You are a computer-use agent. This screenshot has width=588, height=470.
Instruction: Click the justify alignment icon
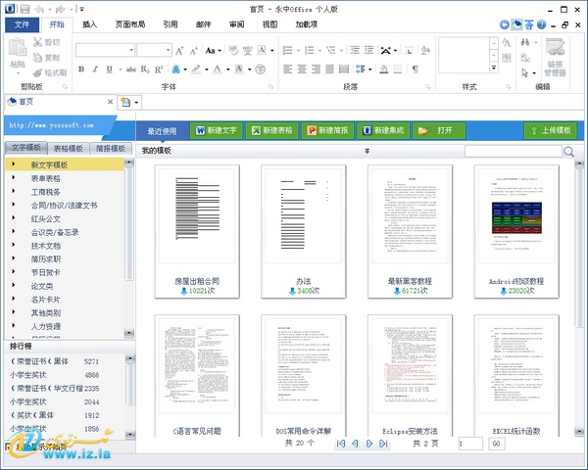pyautogui.click(x=330, y=69)
